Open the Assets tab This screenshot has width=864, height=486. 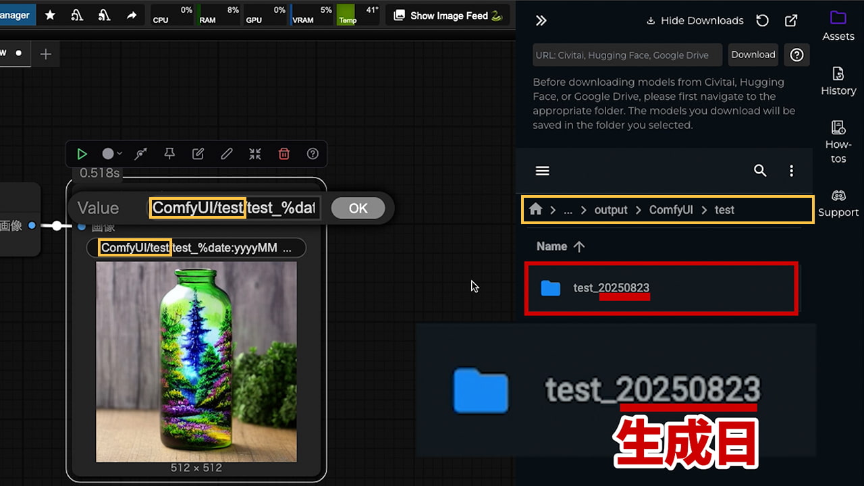coord(838,26)
